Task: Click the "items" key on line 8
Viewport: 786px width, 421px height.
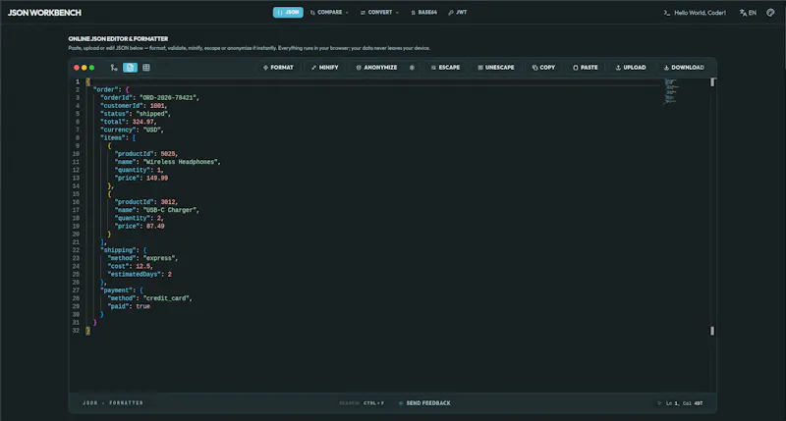Action: tap(113, 137)
